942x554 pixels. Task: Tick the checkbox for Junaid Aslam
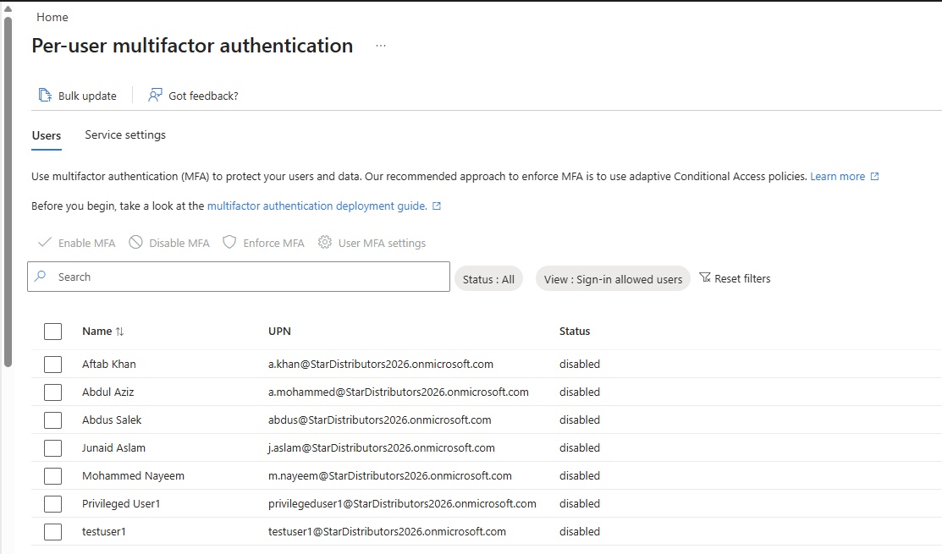point(52,448)
